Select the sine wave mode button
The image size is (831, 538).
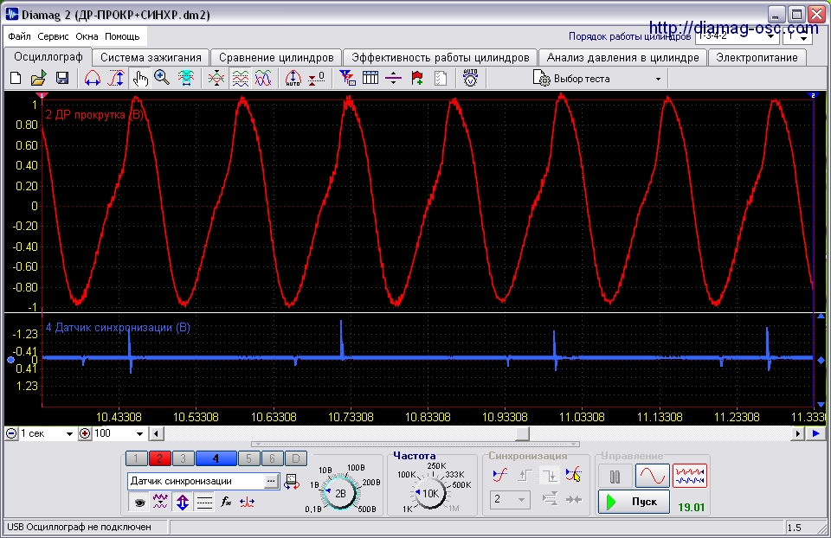(x=652, y=476)
